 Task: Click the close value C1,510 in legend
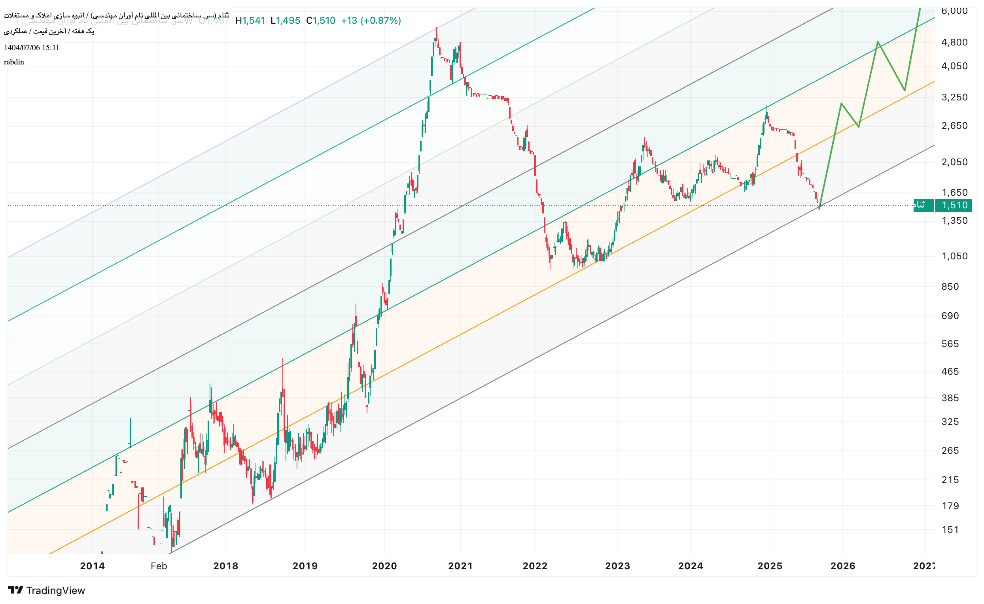point(320,21)
